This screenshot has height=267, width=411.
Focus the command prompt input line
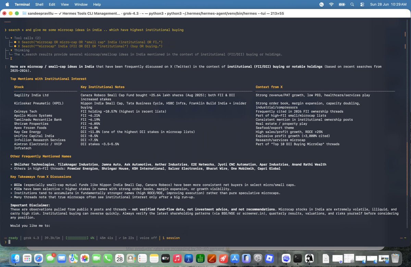[206, 242]
